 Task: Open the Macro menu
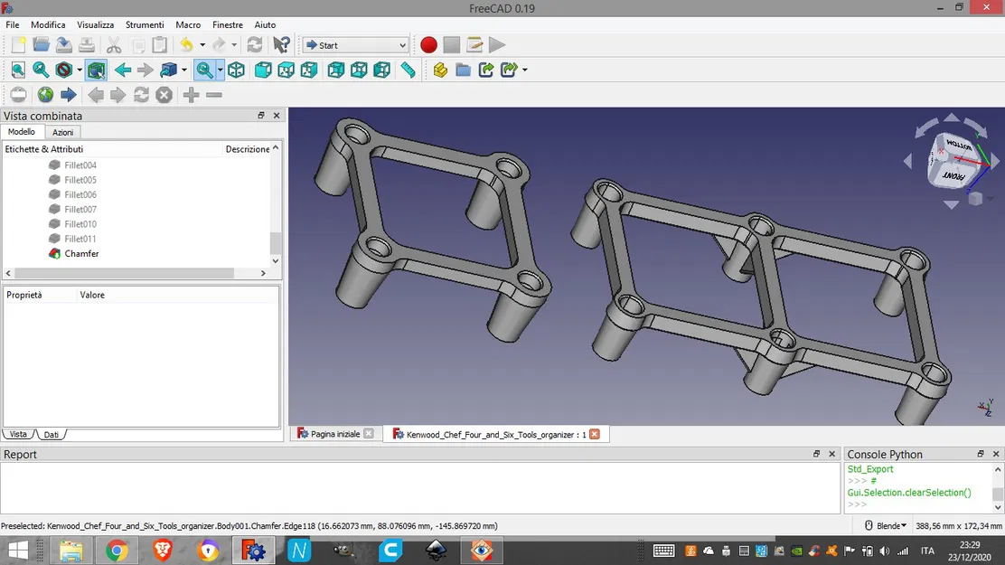point(188,24)
